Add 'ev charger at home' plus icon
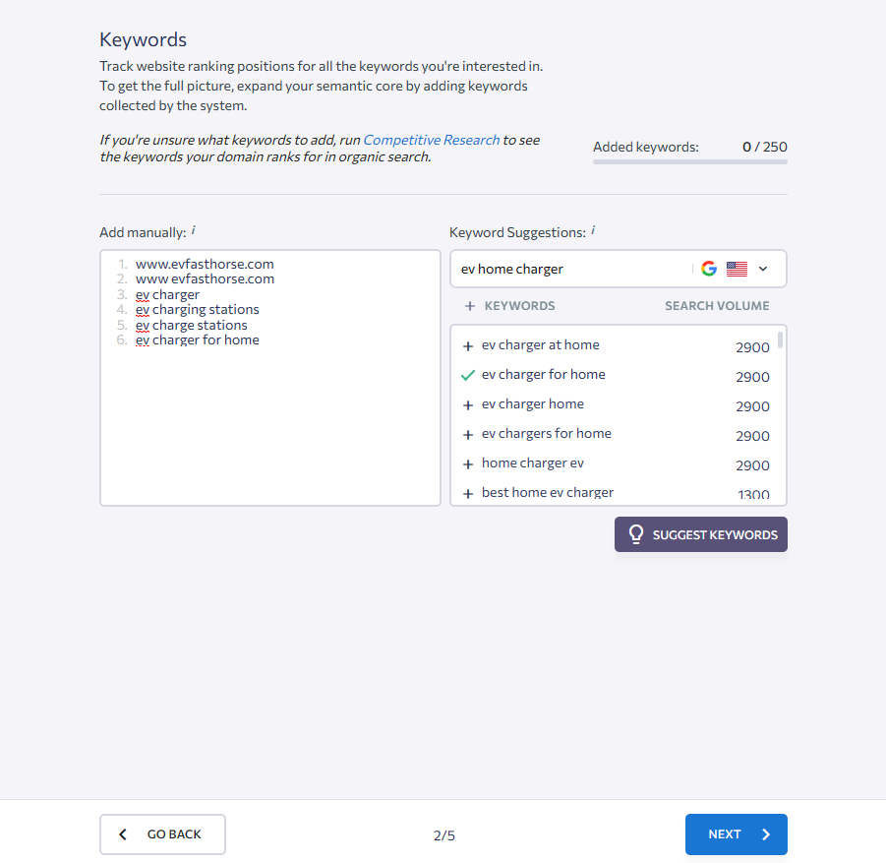 [x=468, y=346]
